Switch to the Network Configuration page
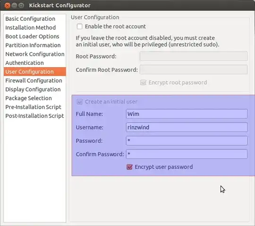Viewport: 255px width, 226px height. click(34, 54)
